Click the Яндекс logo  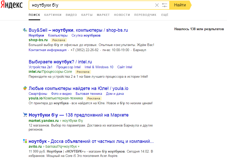(x=12, y=5)
